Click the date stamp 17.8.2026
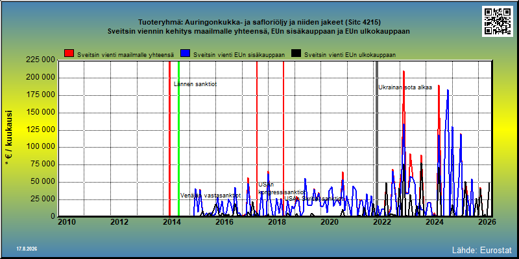The width and height of the screenshot is (519, 259). click(27, 249)
